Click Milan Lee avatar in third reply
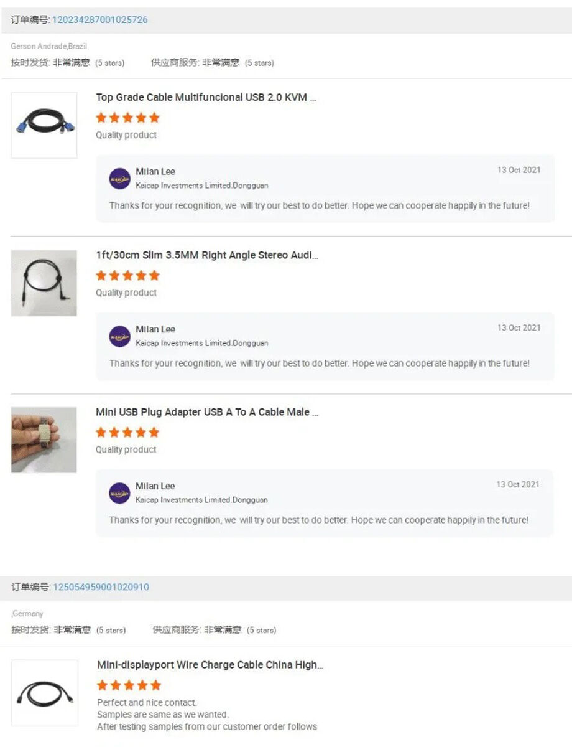Screen dimensions: 572x747 tap(120, 493)
